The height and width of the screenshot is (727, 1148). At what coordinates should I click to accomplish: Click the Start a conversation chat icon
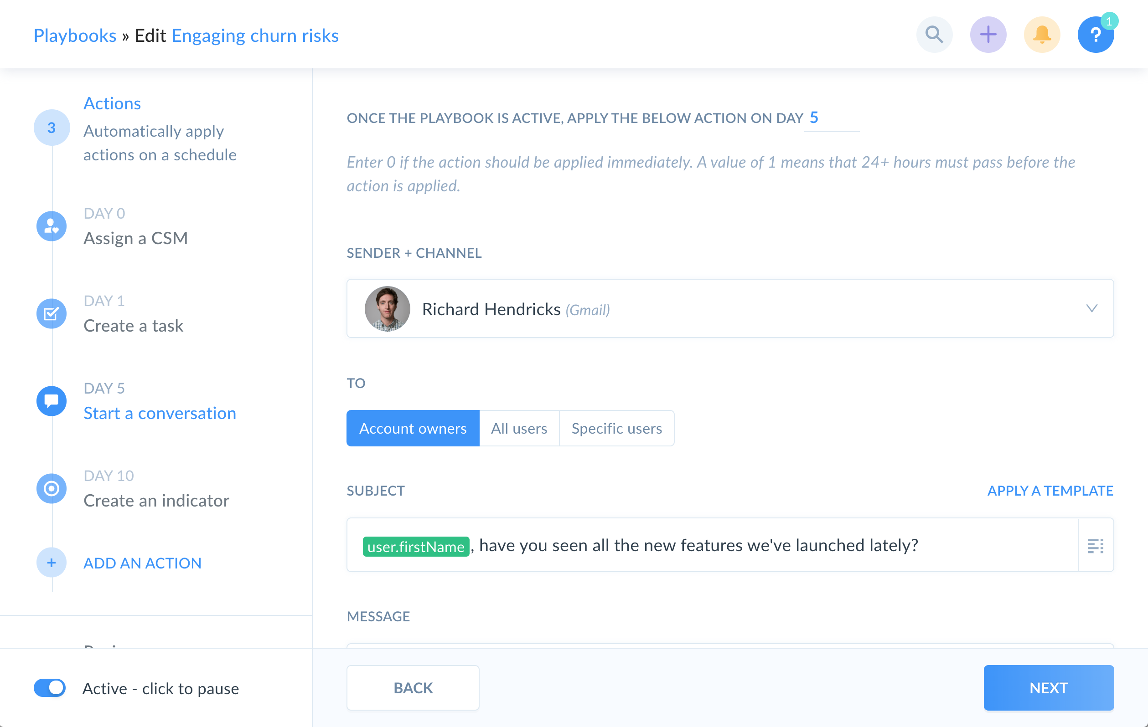52,401
